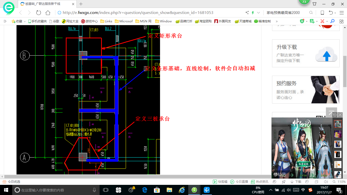
Task: Click the 家电预售 search box
Action: [287, 12]
